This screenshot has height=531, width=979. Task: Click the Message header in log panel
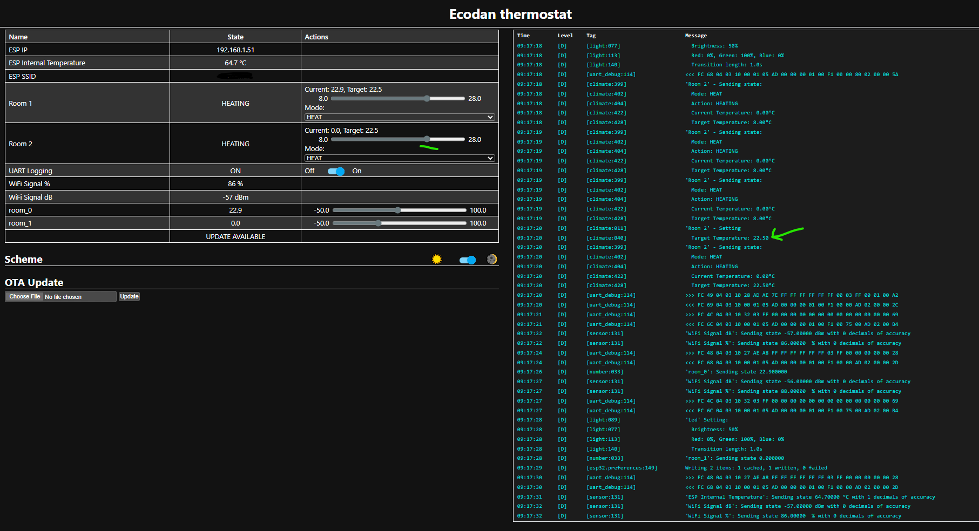696,36
